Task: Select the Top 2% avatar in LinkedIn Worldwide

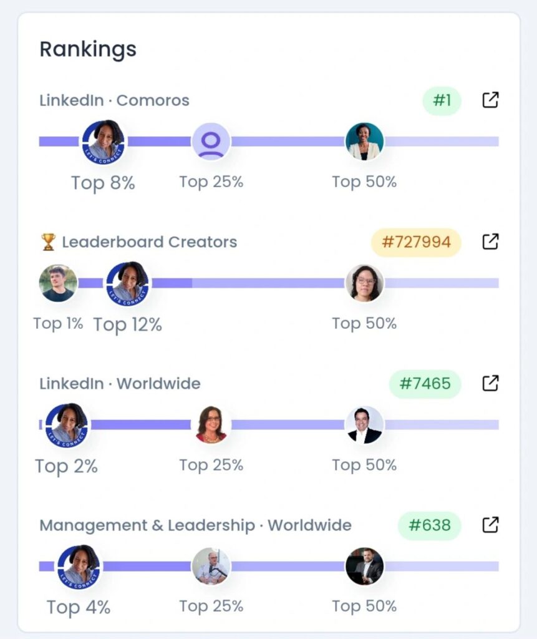Action: (x=67, y=425)
